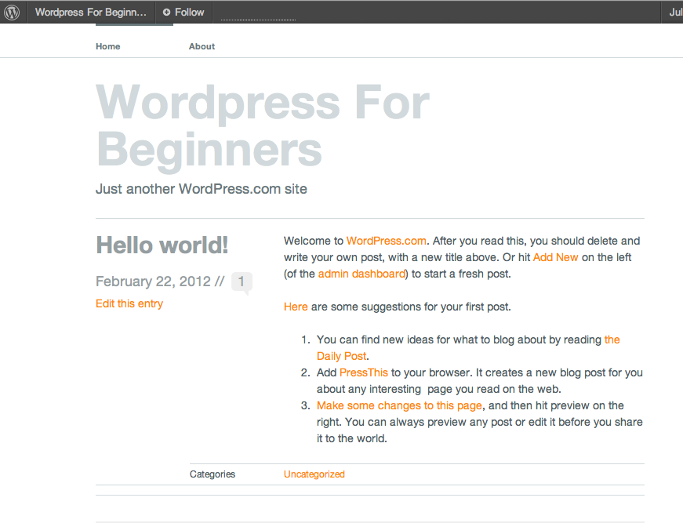Open the WordPress logo menu
Screen dimensions: 683x523
point(13,12)
